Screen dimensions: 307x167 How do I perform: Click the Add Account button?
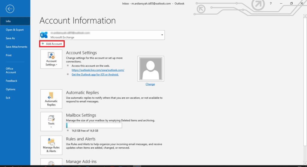(x=52, y=44)
